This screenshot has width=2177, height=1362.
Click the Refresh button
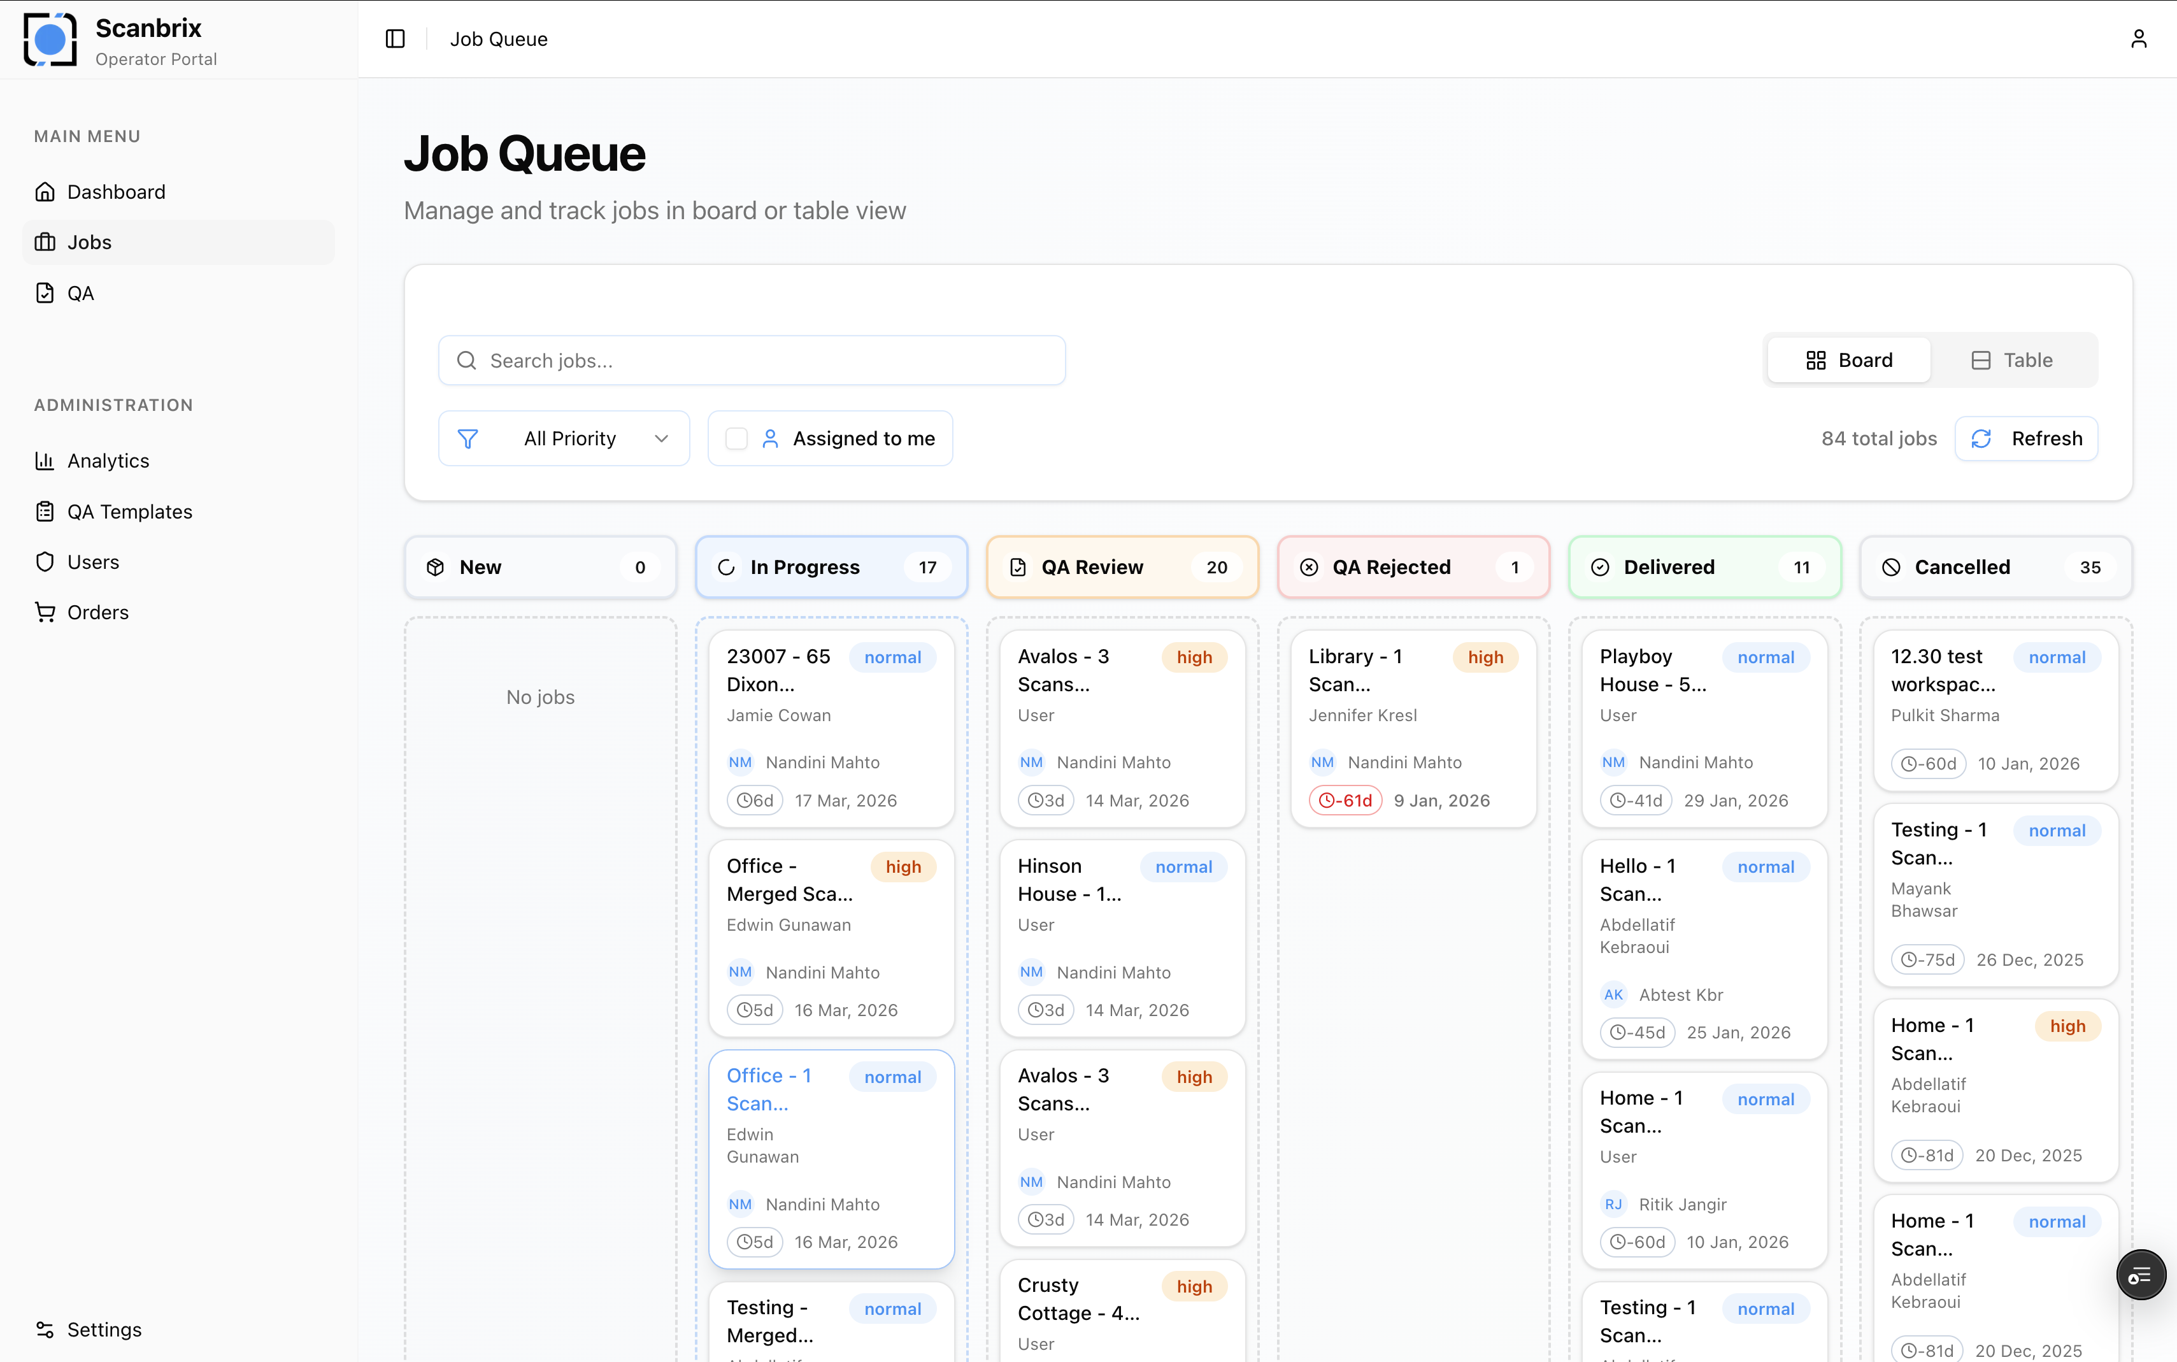click(x=2026, y=438)
